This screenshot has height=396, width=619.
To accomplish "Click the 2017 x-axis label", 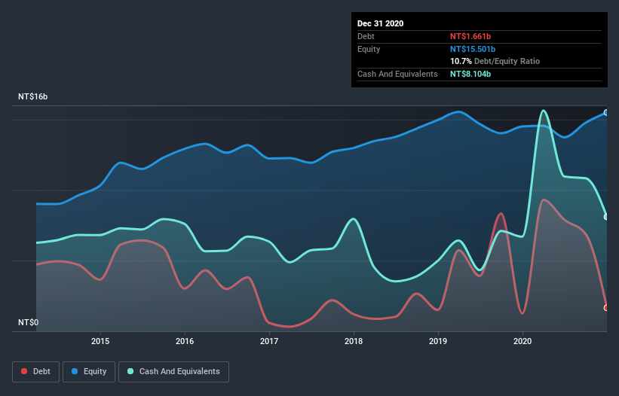I will pos(269,341).
